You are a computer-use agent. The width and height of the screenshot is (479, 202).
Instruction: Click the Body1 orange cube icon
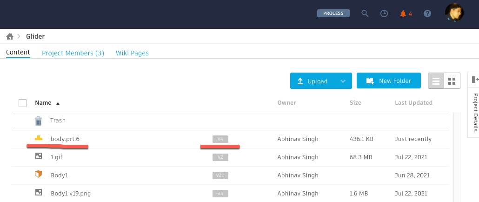click(38, 175)
